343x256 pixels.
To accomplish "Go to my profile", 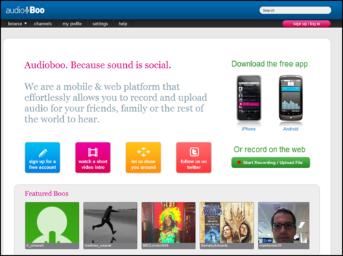I will (x=72, y=23).
